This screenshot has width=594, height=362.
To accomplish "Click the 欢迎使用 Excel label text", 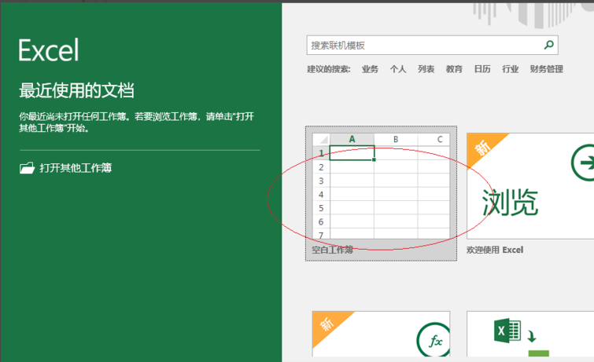I will tap(495, 250).
